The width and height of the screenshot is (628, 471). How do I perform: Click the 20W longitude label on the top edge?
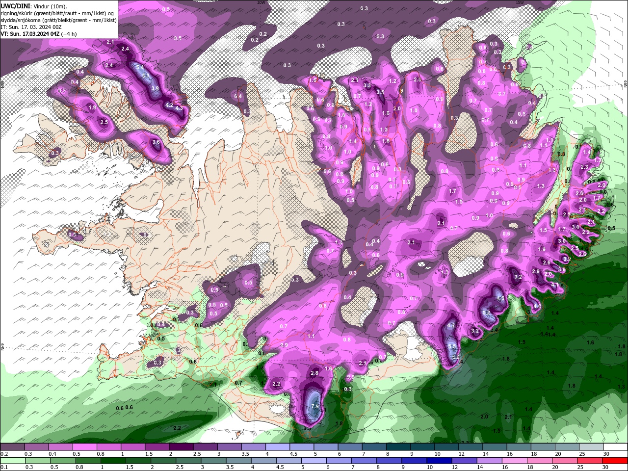point(262,2)
